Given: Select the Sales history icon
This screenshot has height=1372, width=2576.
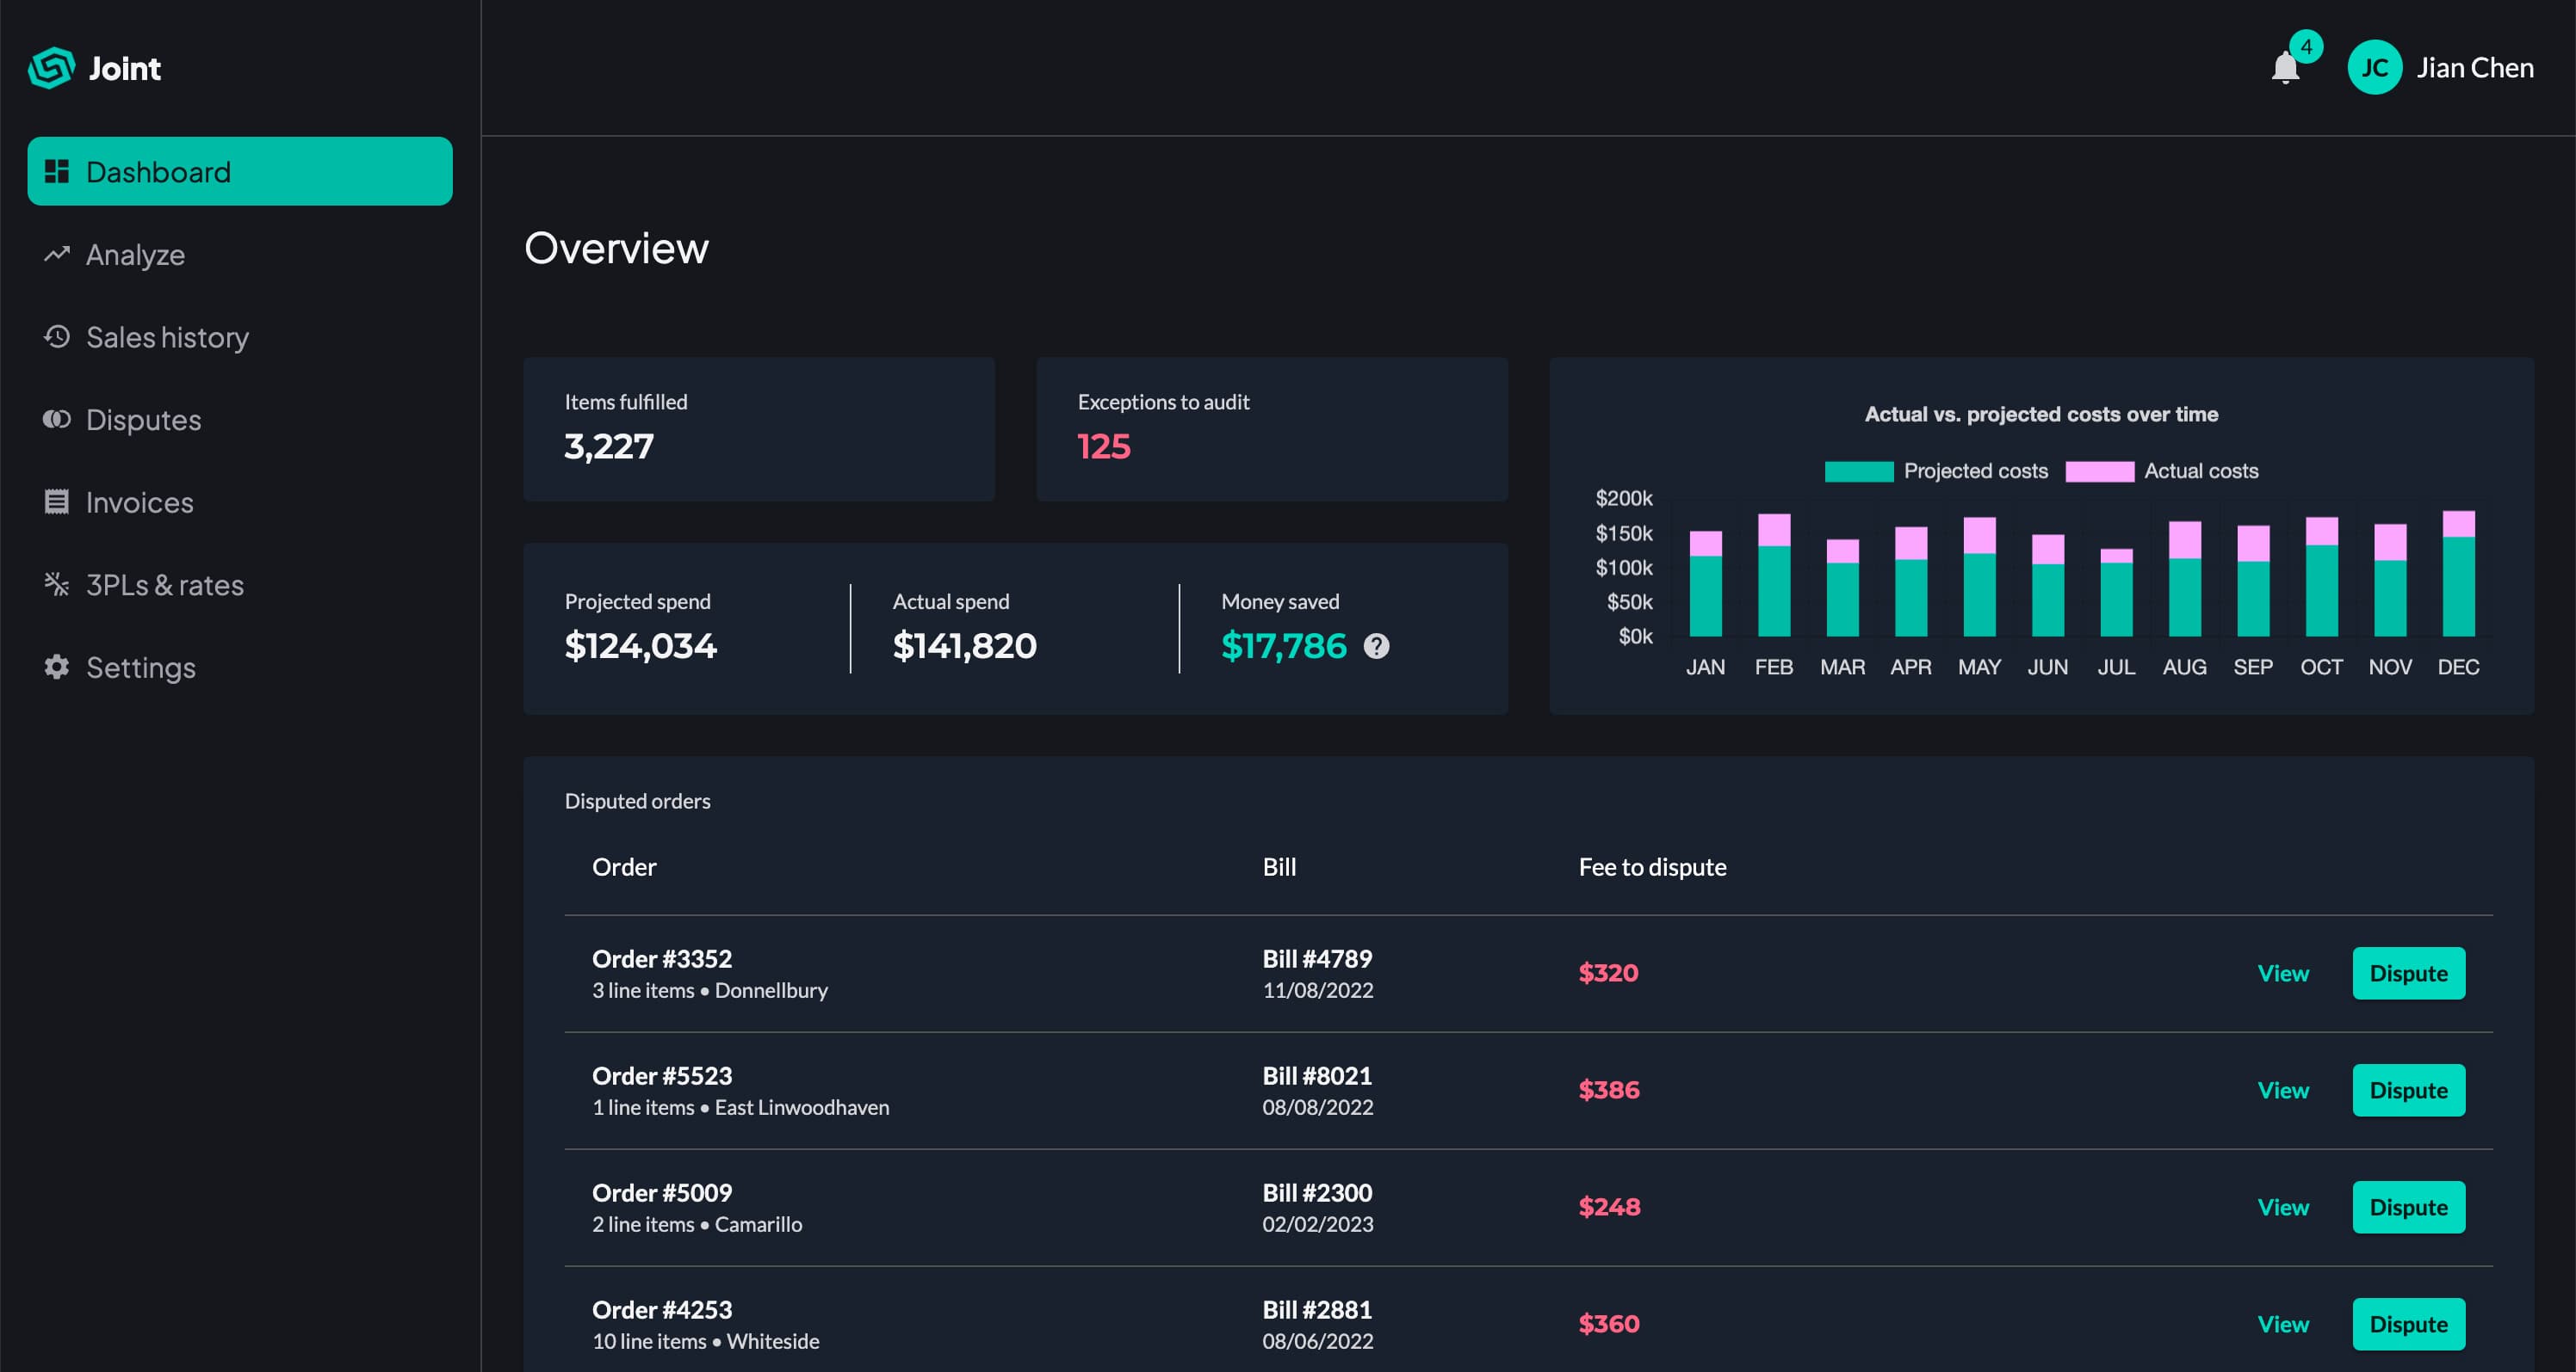Looking at the screenshot, I should pyautogui.click(x=57, y=336).
